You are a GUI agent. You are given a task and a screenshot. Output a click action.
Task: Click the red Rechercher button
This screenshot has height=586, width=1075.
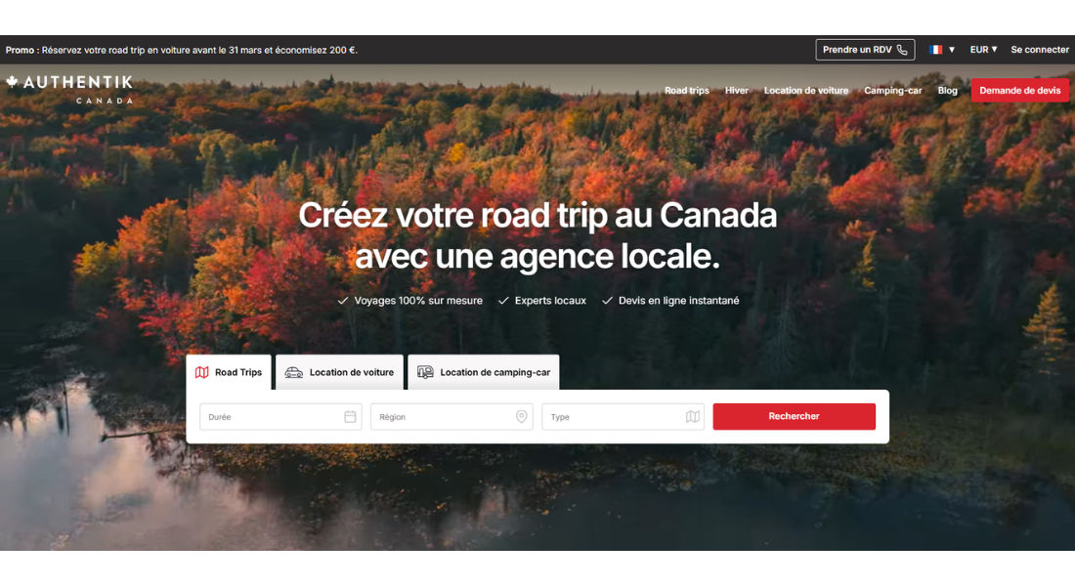coord(794,417)
